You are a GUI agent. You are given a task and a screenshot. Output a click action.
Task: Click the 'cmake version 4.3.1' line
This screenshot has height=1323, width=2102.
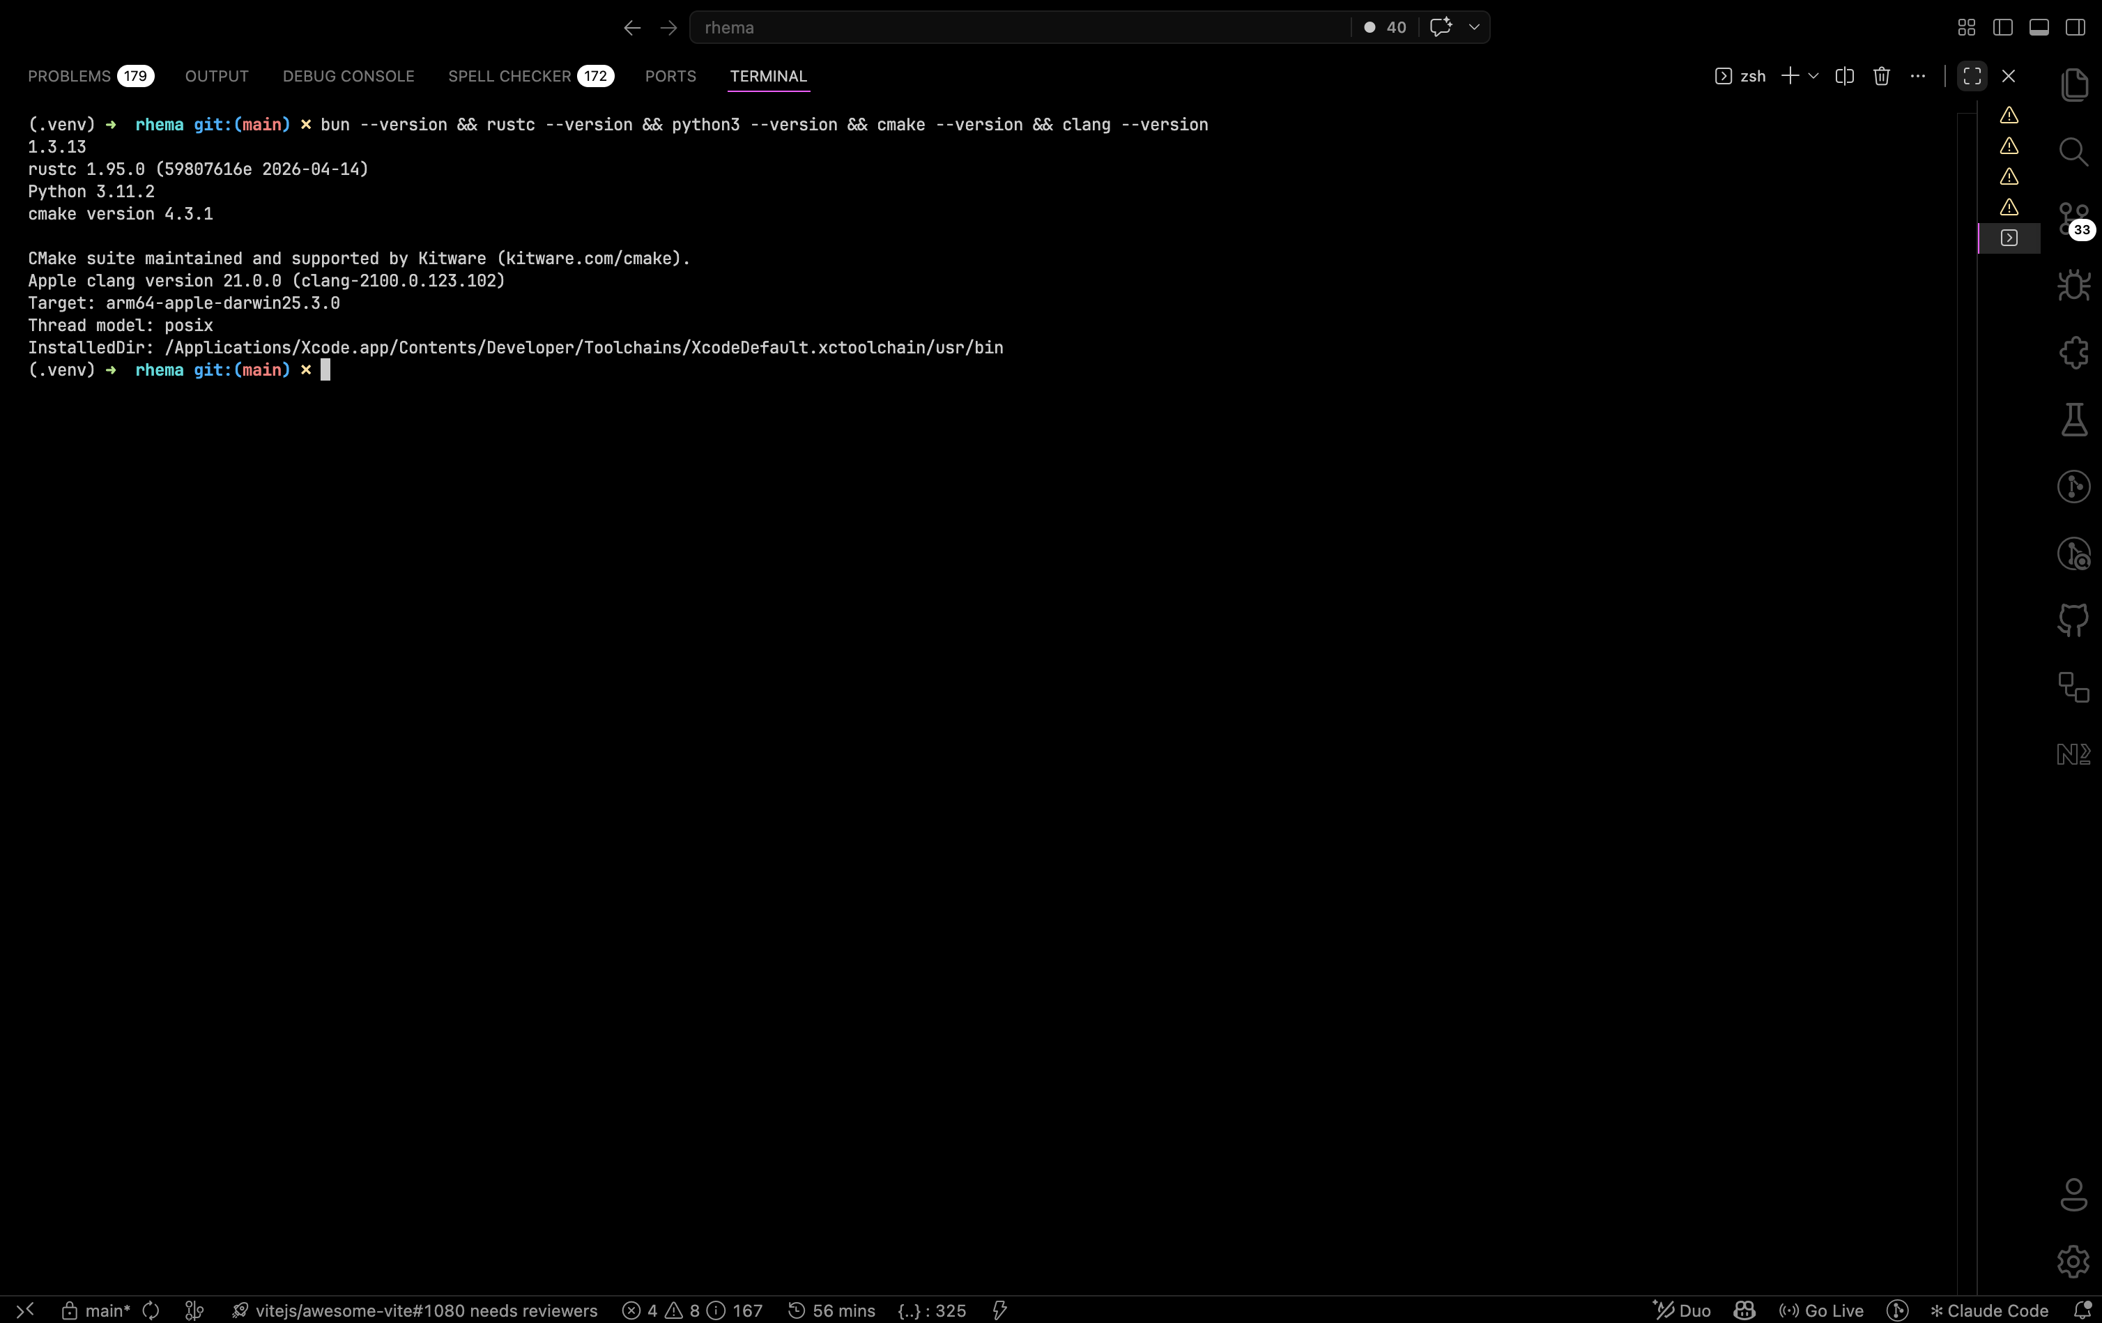(x=121, y=214)
